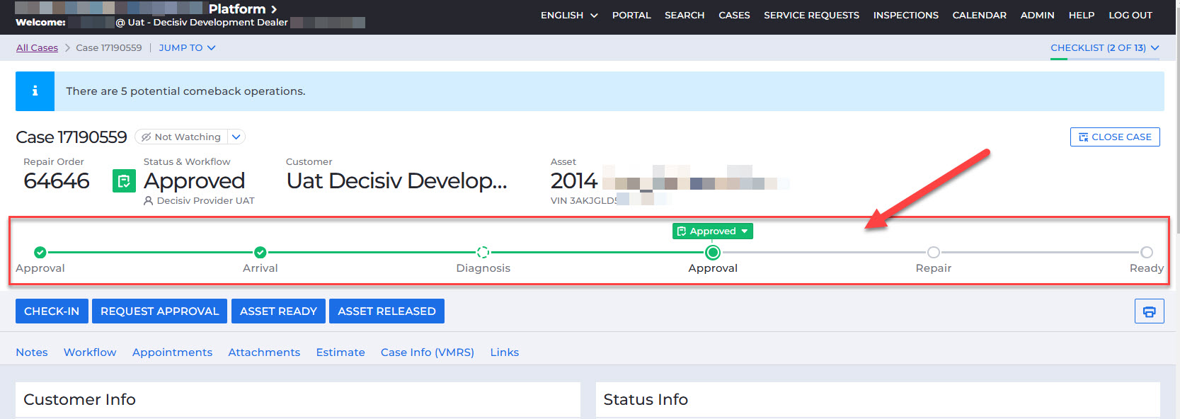1180x419 pixels.
Task: Switch to the Estimate tab
Action: 340,352
